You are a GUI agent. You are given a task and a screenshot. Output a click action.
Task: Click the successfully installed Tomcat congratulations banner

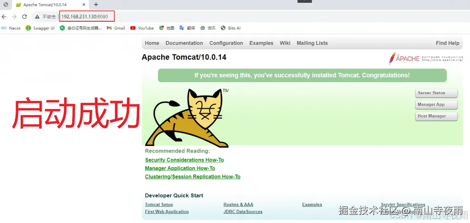click(302, 75)
